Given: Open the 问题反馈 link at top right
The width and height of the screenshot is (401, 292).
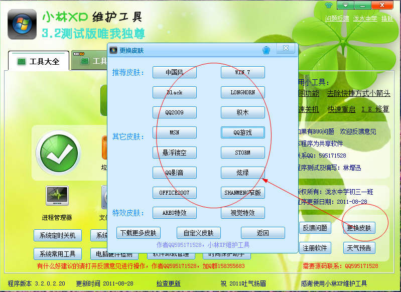Looking at the screenshot, I should pyautogui.click(x=337, y=19).
